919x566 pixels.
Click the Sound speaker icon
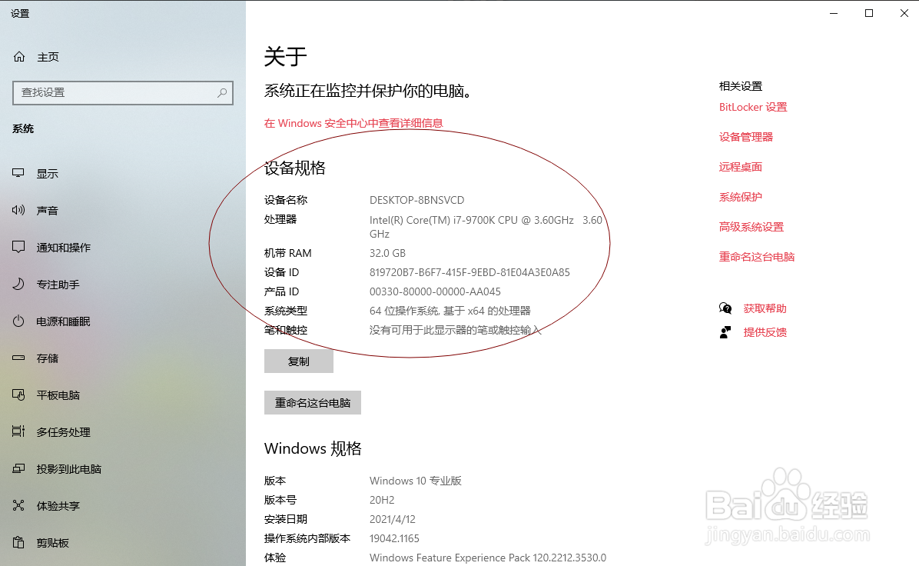[18, 210]
